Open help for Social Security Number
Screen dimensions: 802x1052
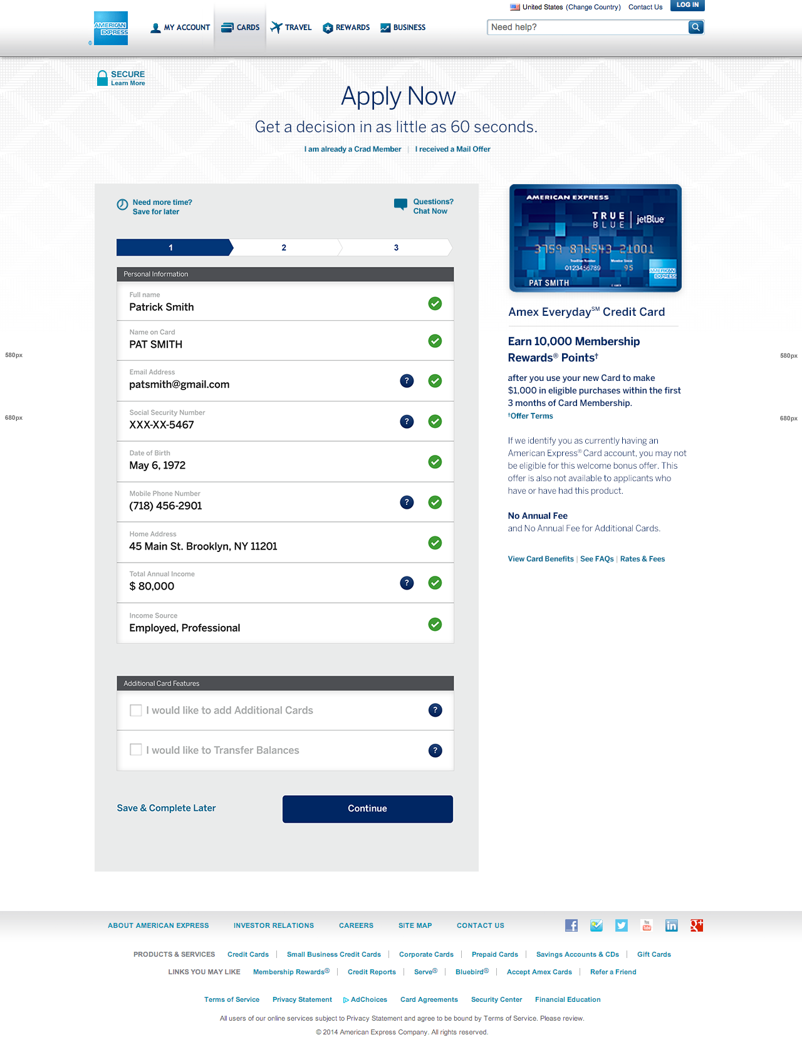point(407,422)
